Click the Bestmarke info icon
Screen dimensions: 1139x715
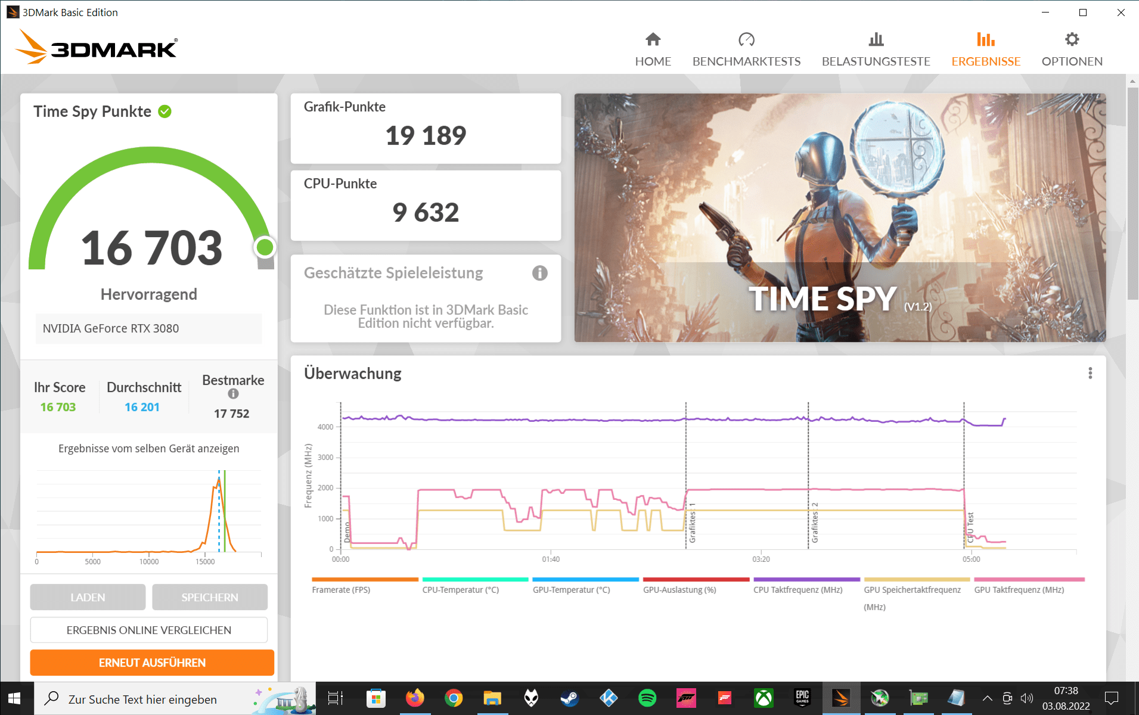click(x=233, y=394)
